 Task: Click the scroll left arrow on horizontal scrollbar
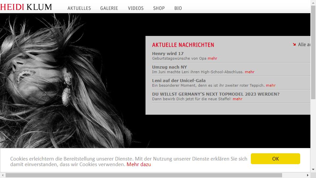pos(3,175)
